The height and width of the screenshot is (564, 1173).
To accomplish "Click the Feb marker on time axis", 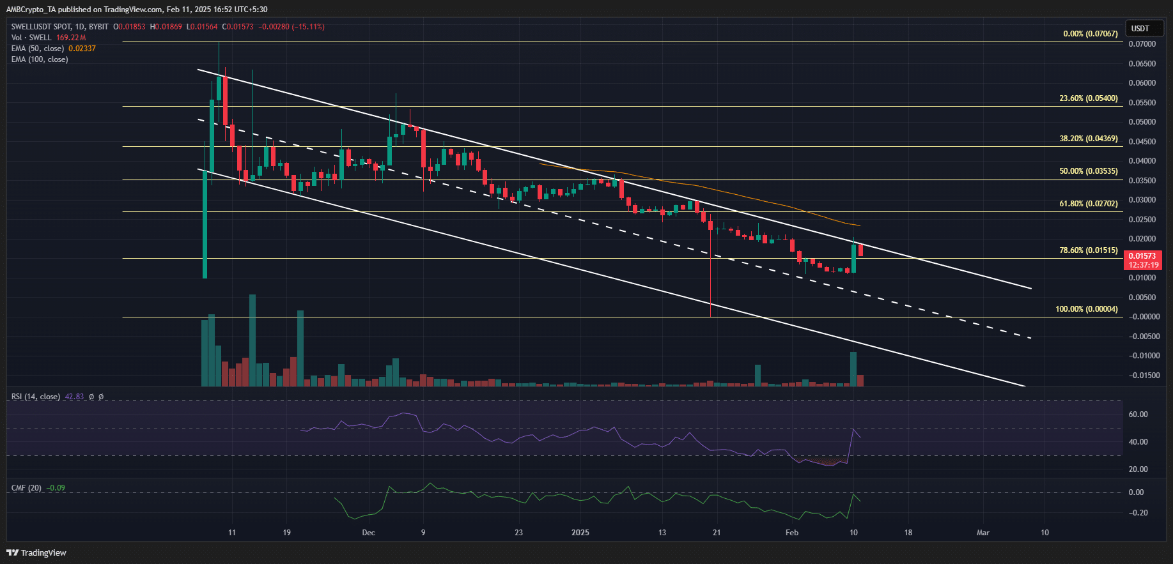I will coord(791,533).
